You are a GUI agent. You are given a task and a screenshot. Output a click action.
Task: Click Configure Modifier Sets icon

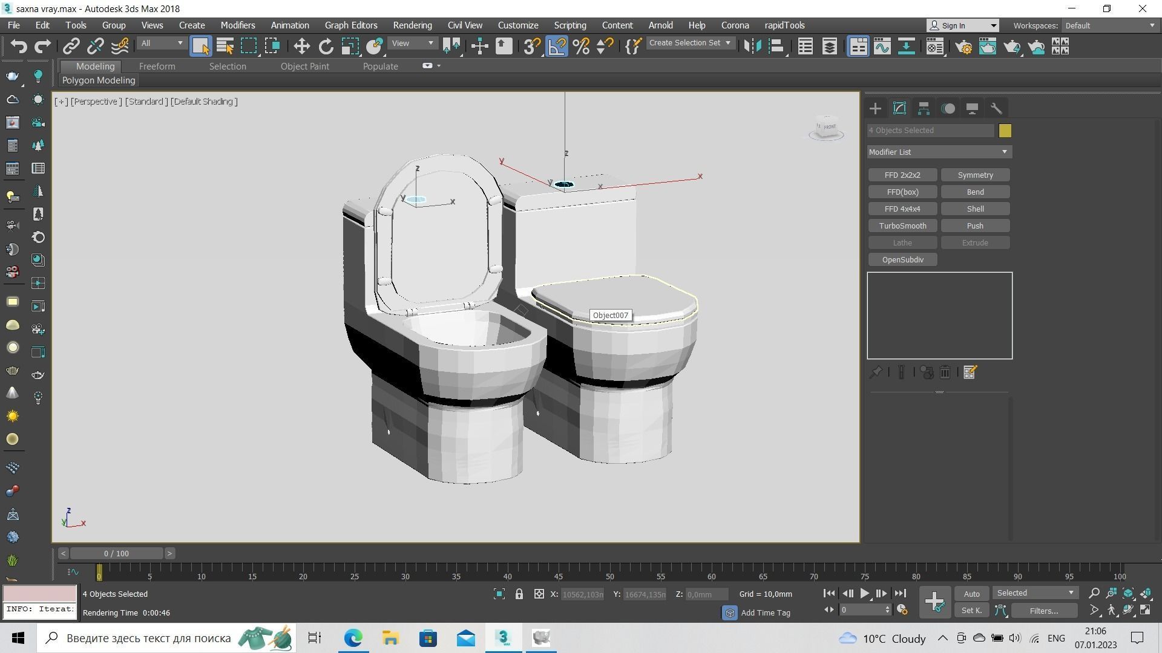pos(970,372)
